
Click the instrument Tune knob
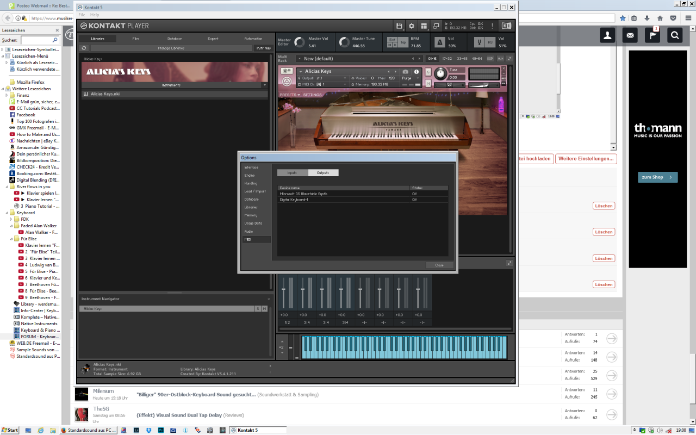point(440,74)
